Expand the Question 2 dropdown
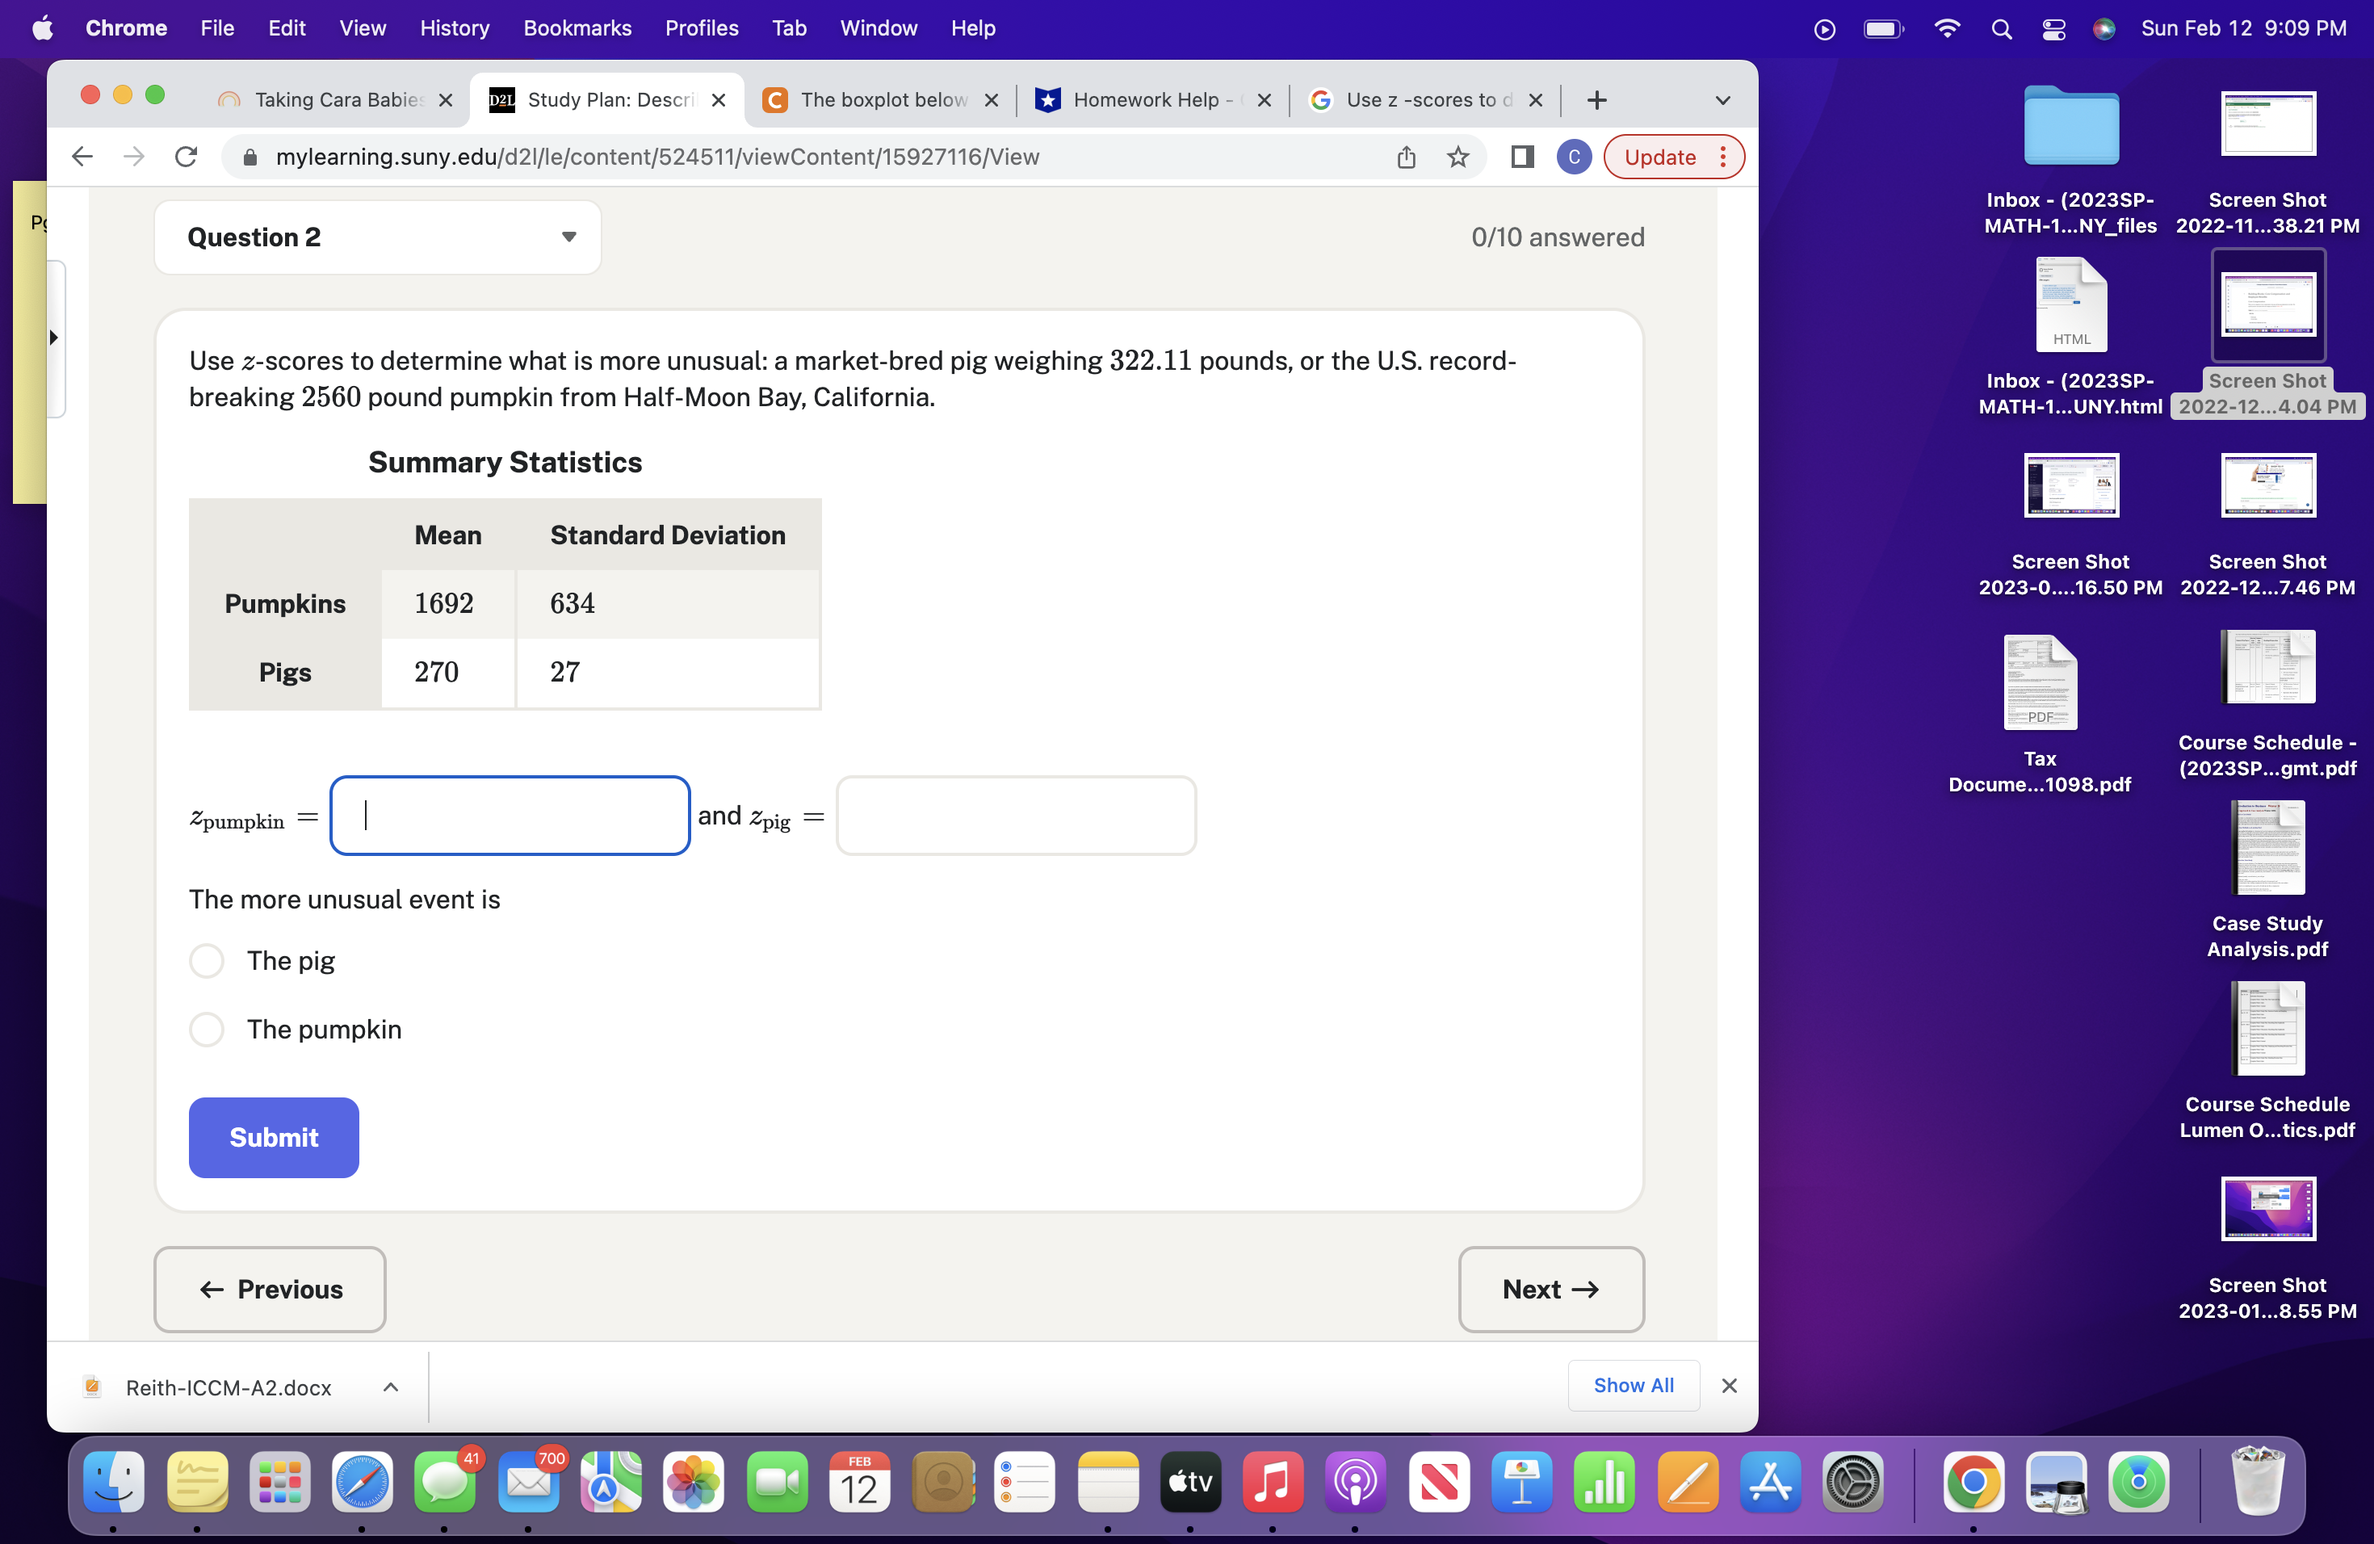This screenshot has width=2374, height=1544. tap(568, 237)
